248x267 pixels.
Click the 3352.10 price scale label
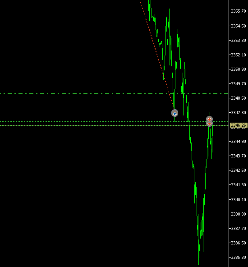point(238,55)
